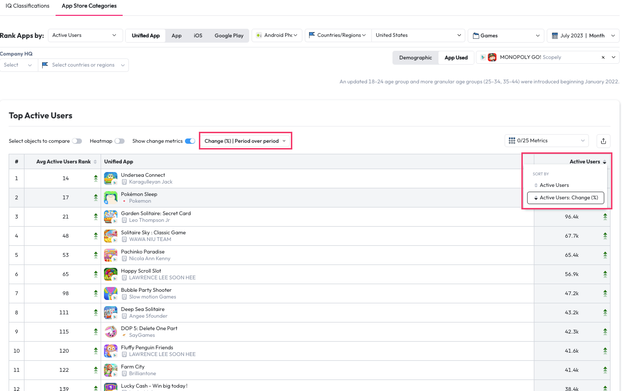This screenshot has height=391, width=622.
Task: Click Deep Sea Solitaire app icon
Action: pyautogui.click(x=111, y=312)
